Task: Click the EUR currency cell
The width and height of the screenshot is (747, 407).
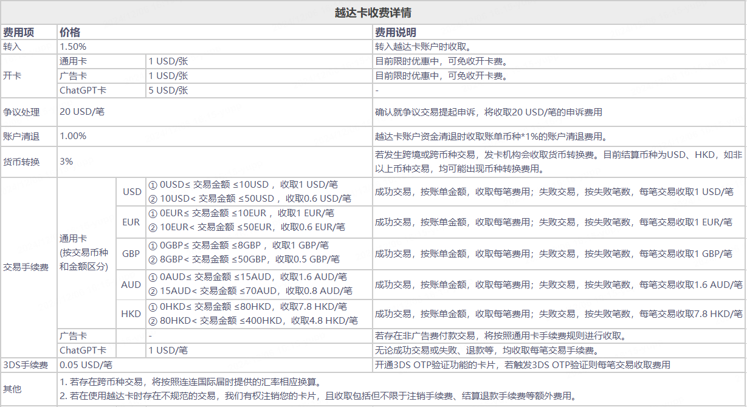Action: (x=131, y=222)
